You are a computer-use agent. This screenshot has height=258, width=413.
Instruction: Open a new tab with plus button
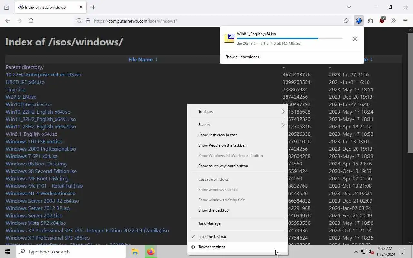point(93,7)
